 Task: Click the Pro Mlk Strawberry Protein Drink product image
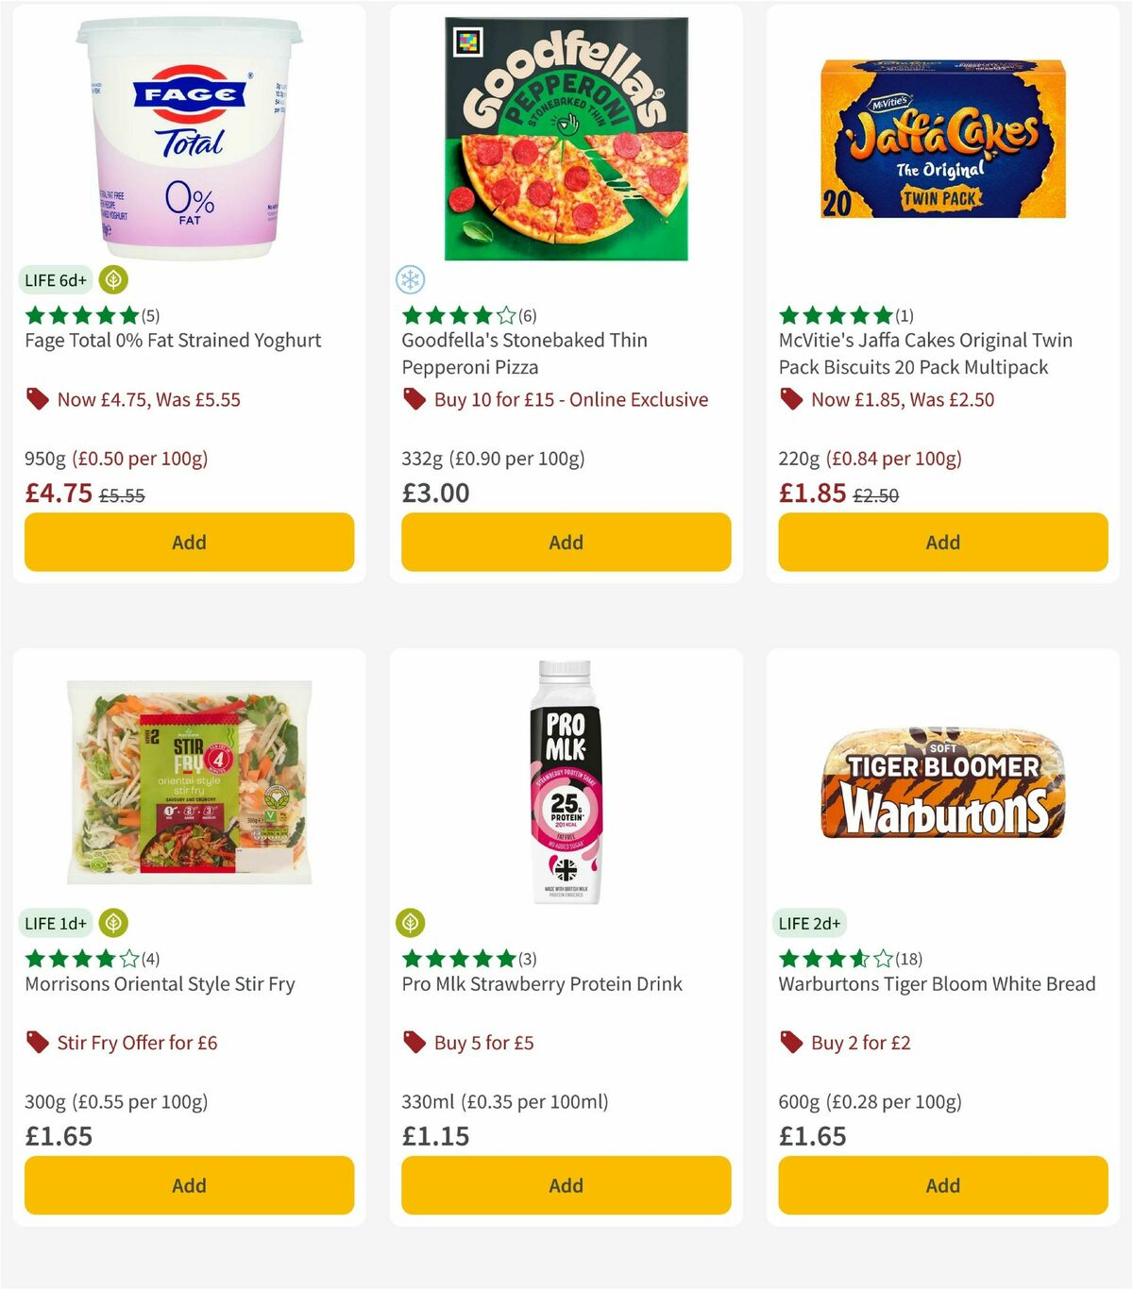[x=565, y=783]
